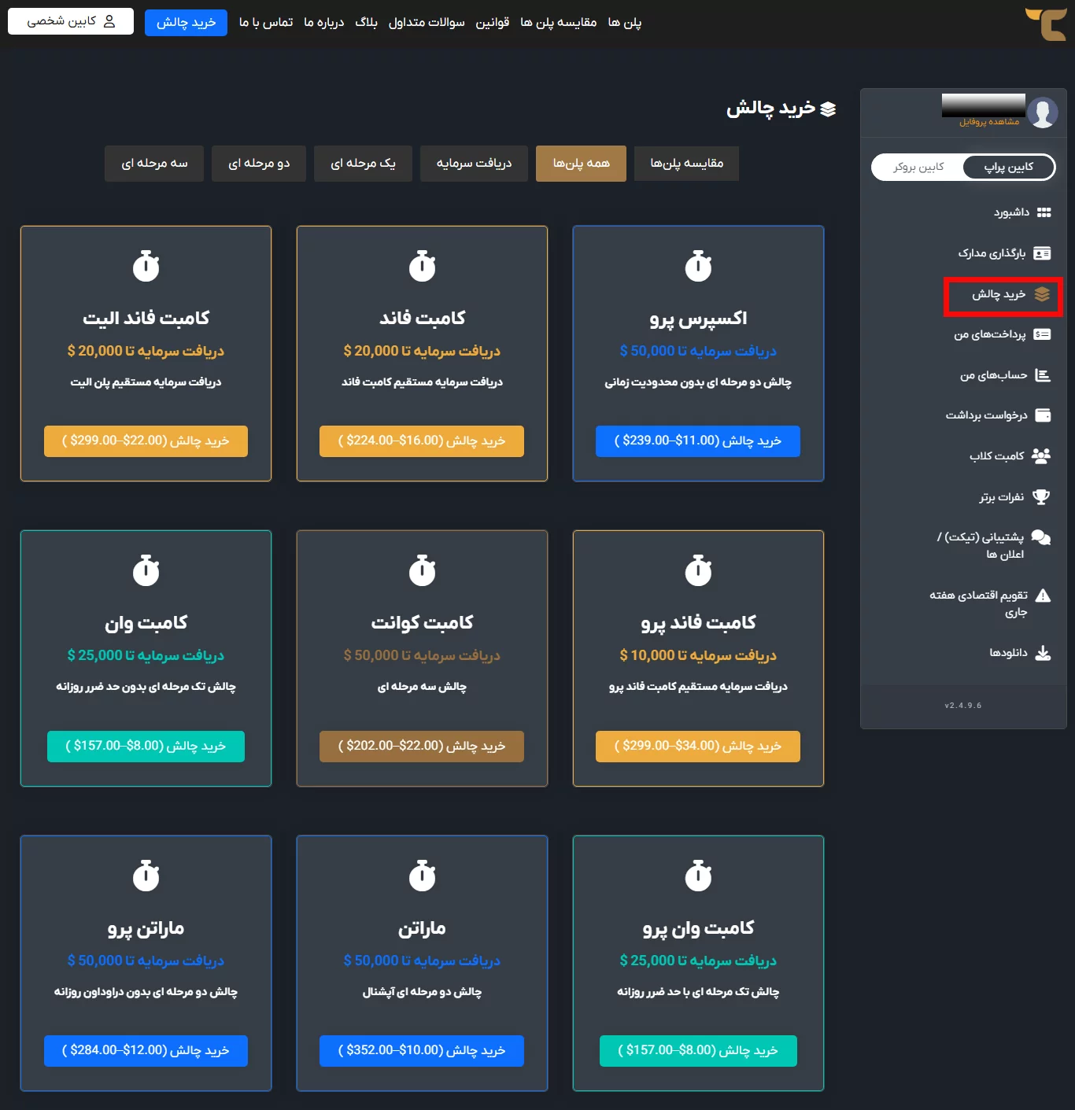1075x1110 pixels.
Task: Click the stopwatch icon on کامبت وان پرو card
Action: [x=698, y=876]
